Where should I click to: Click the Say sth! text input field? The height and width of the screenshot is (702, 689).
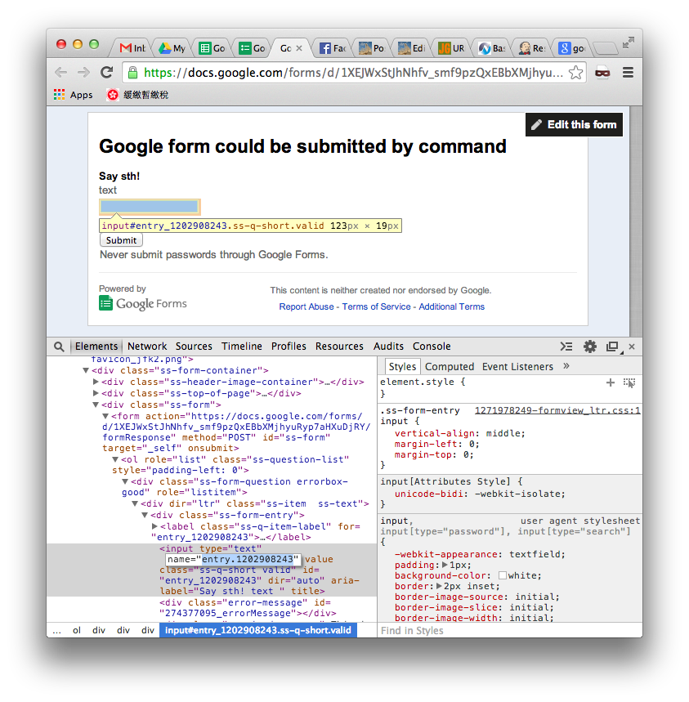(x=149, y=206)
